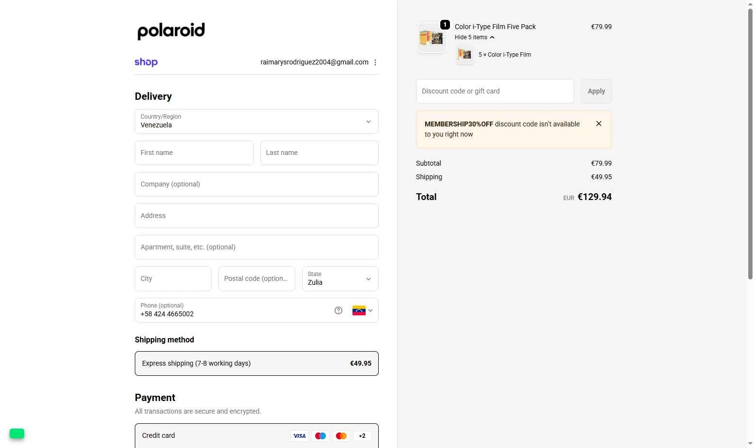Show the +2 more card types
Image resolution: width=754 pixels, height=448 pixels.
(x=362, y=436)
